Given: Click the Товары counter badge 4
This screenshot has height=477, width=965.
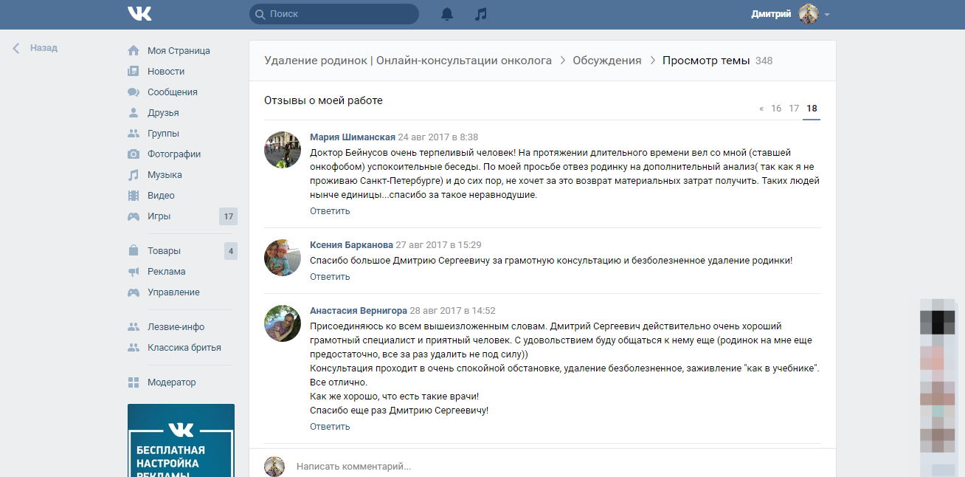Looking at the screenshot, I should [x=231, y=251].
